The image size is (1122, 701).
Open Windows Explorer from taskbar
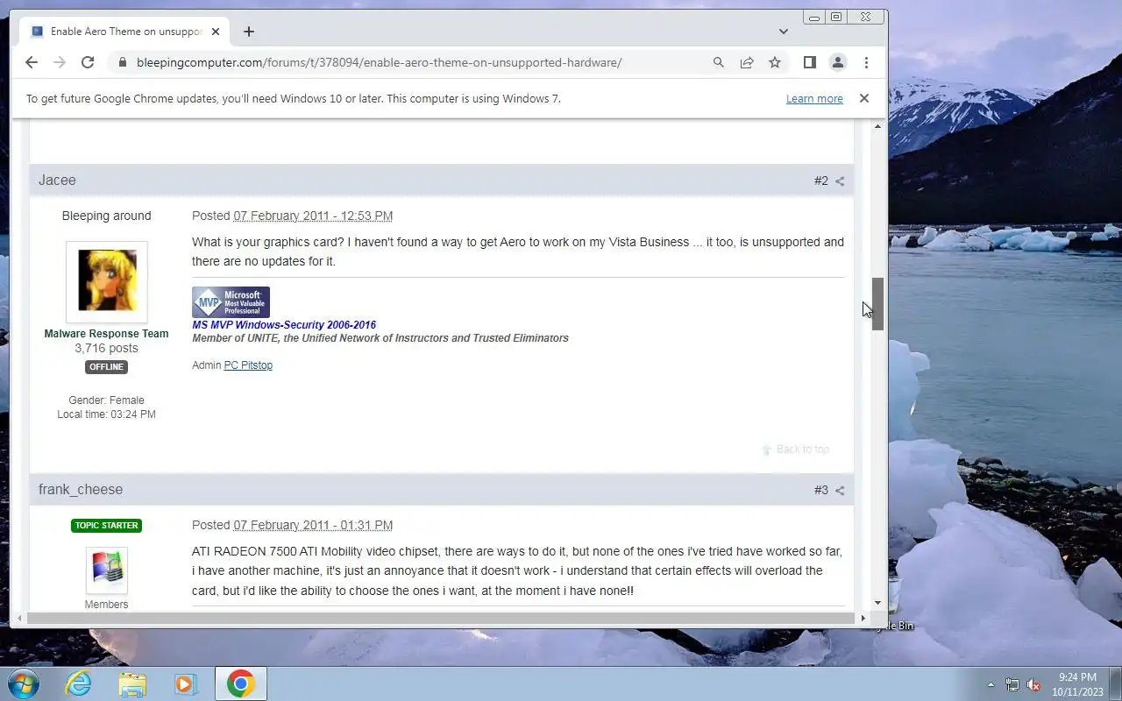132,683
